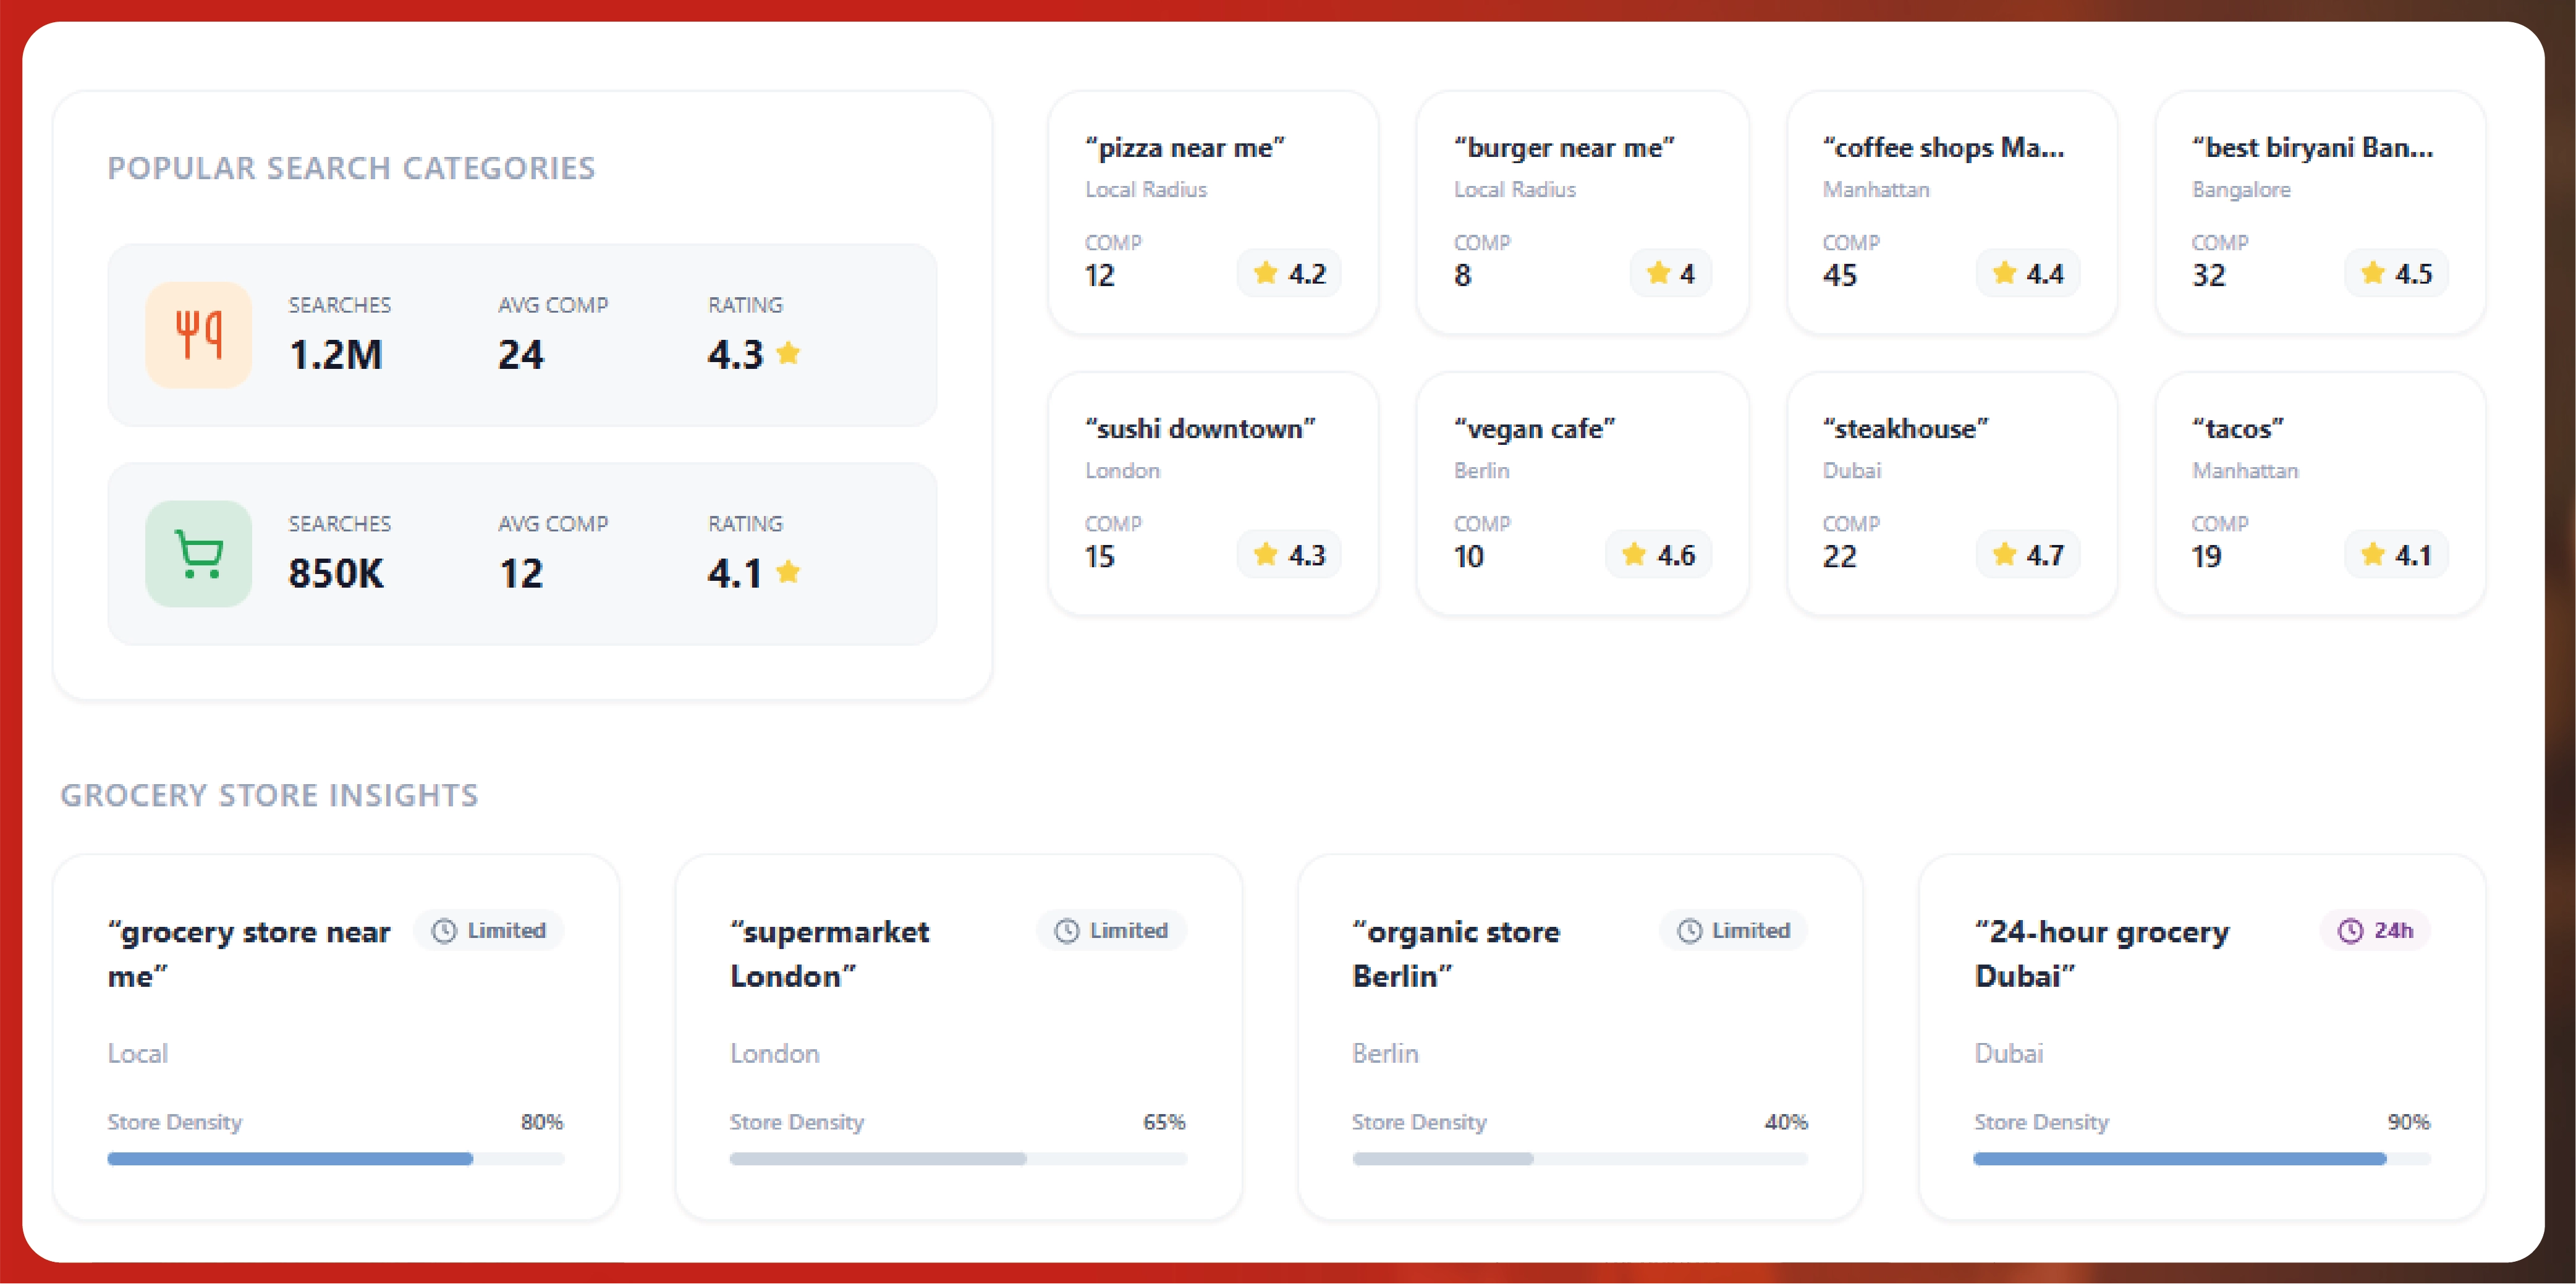This screenshot has height=1284, width=2576.
Task: Click the clock icon in the 24h badge
Action: (x=2350, y=931)
